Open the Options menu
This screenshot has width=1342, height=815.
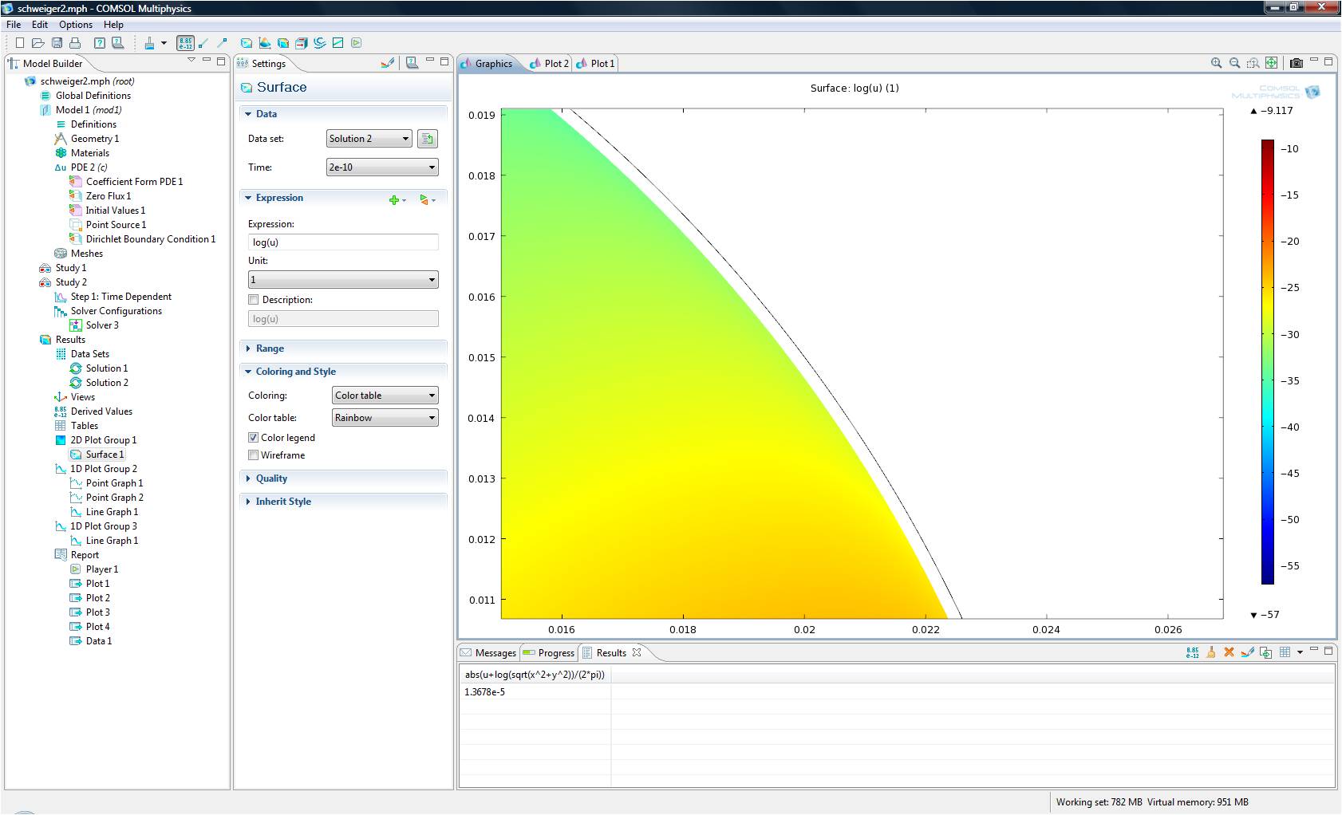[75, 25]
